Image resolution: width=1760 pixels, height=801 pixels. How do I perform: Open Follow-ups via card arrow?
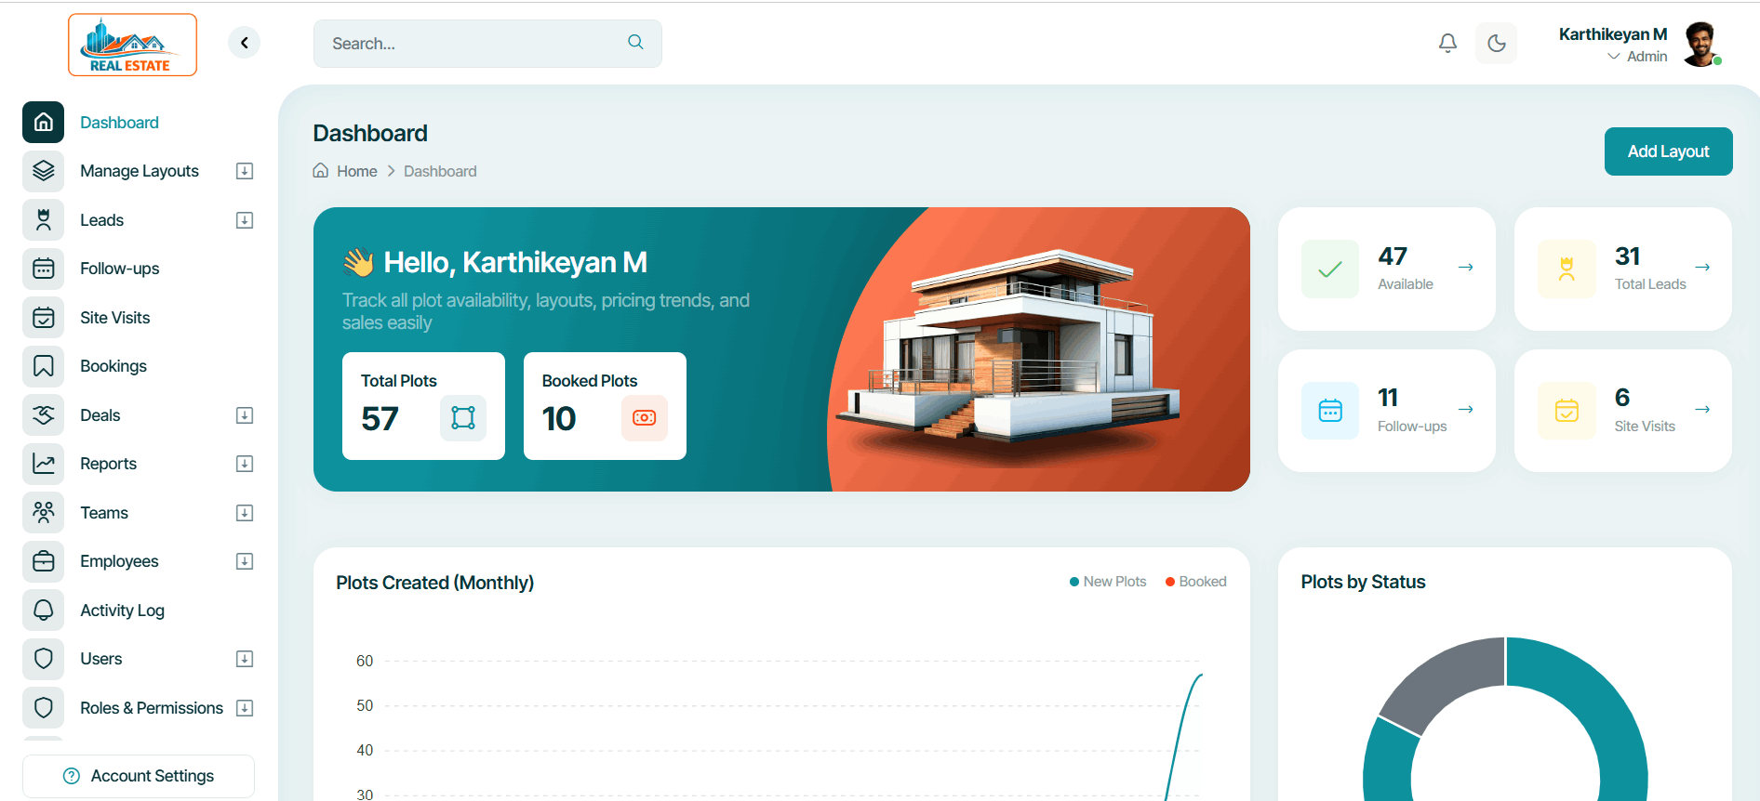(1465, 410)
